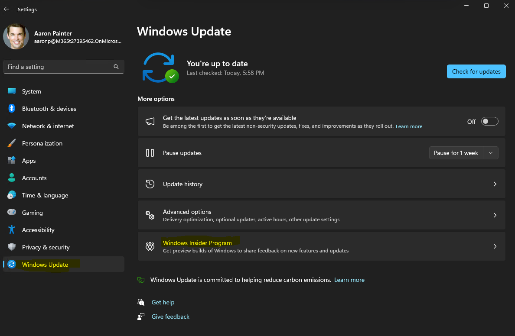Click the back arrow in Settings
The height and width of the screenshot is (336, 515).
pos(6,9)
